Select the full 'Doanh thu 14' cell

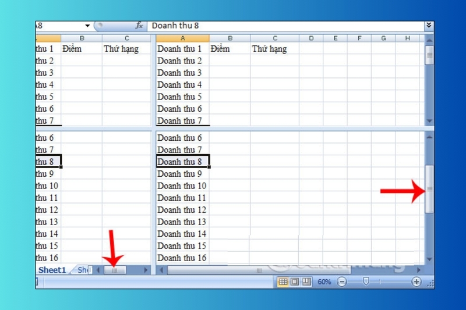[182, 234]
